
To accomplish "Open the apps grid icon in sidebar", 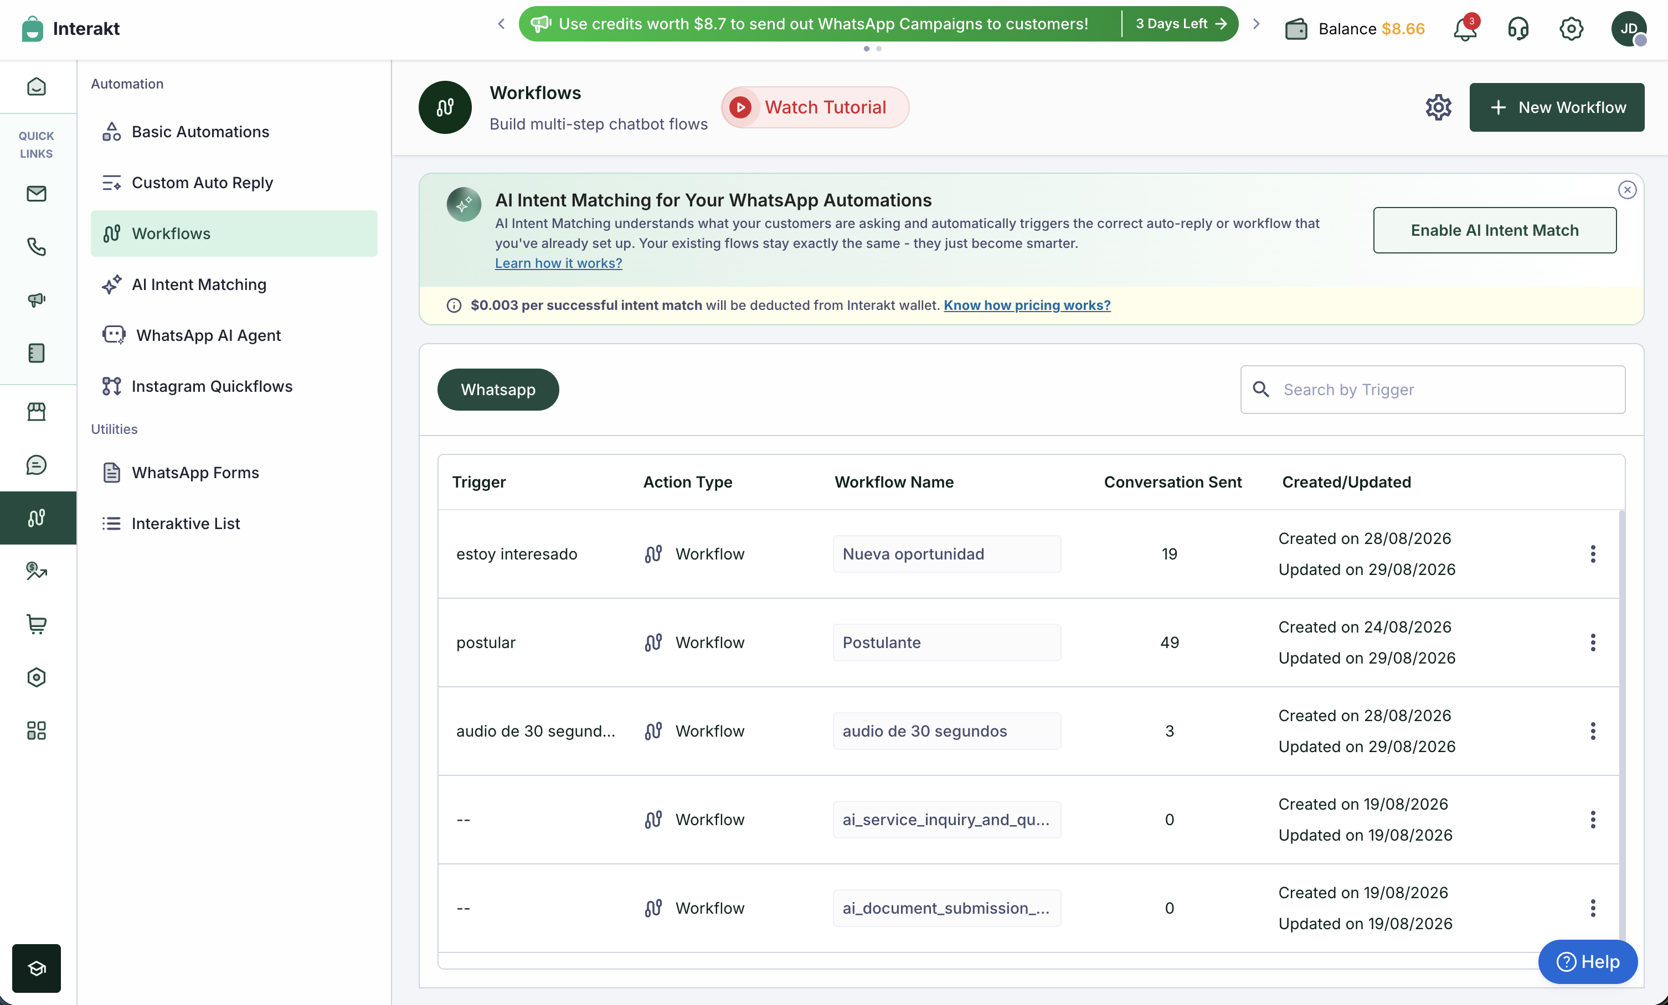I will 37,731.
